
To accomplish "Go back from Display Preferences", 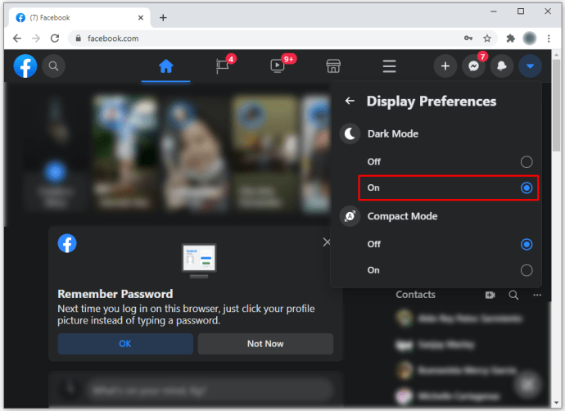I will point(350,101).
